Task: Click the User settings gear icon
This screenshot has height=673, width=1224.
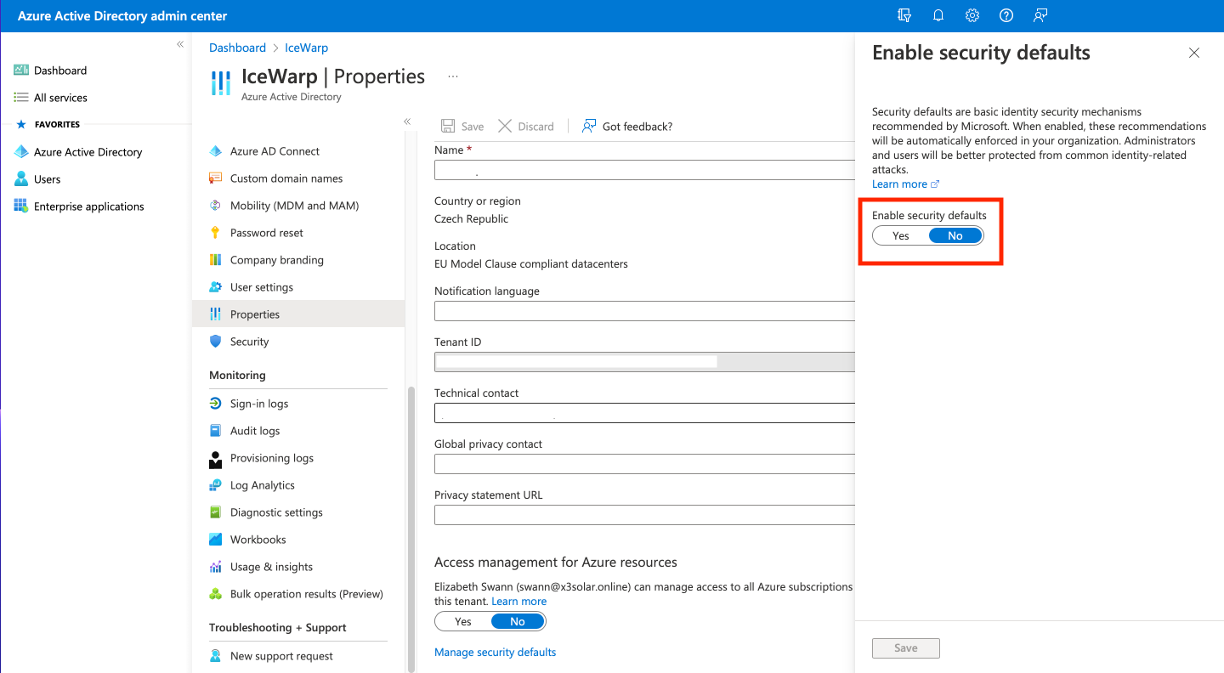Action: (216, 287)
